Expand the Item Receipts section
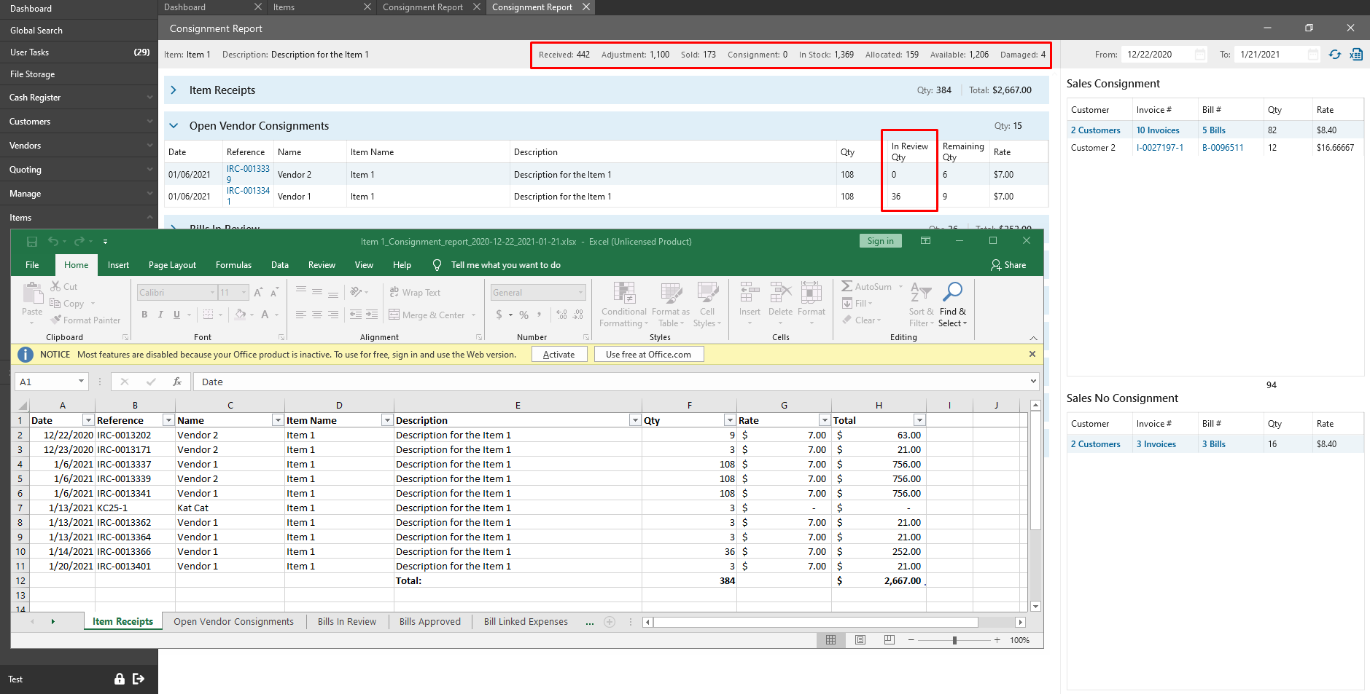 pos(174,90)
